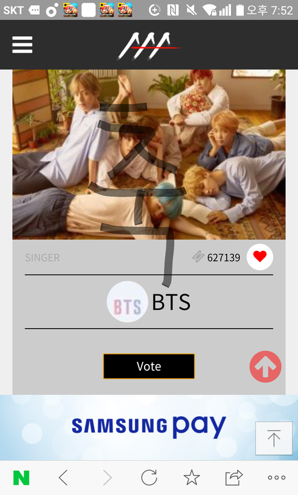The image size is (298, 495).
Task: Tap the round BTS logo avatar
Action: pos(127,302)
